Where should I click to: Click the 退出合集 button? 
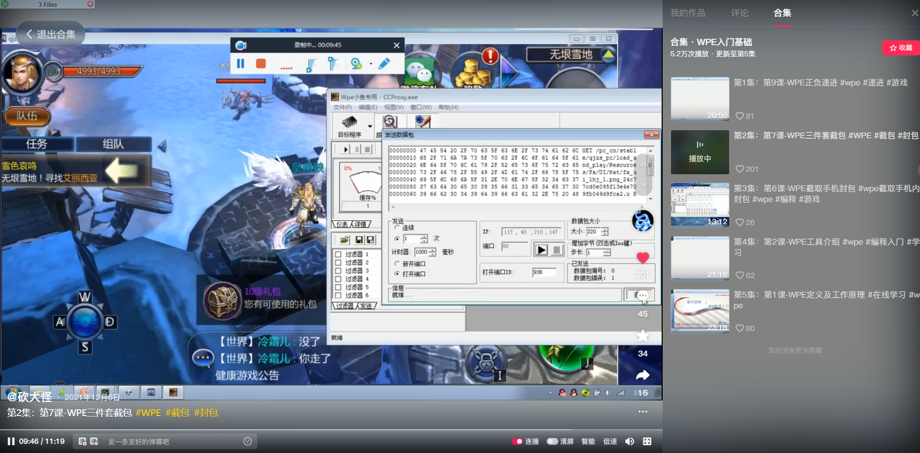(50, 34)
